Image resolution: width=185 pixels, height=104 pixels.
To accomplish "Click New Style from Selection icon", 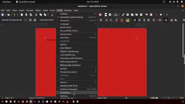I will tap(35, 20).
